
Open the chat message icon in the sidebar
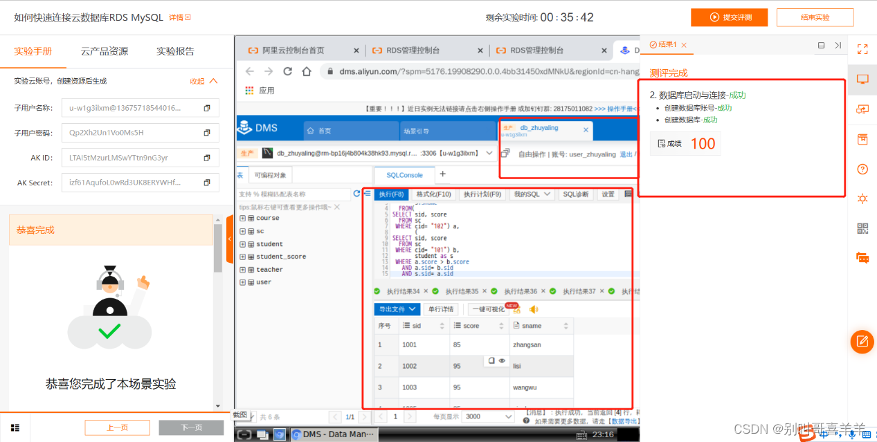(862, 258)
